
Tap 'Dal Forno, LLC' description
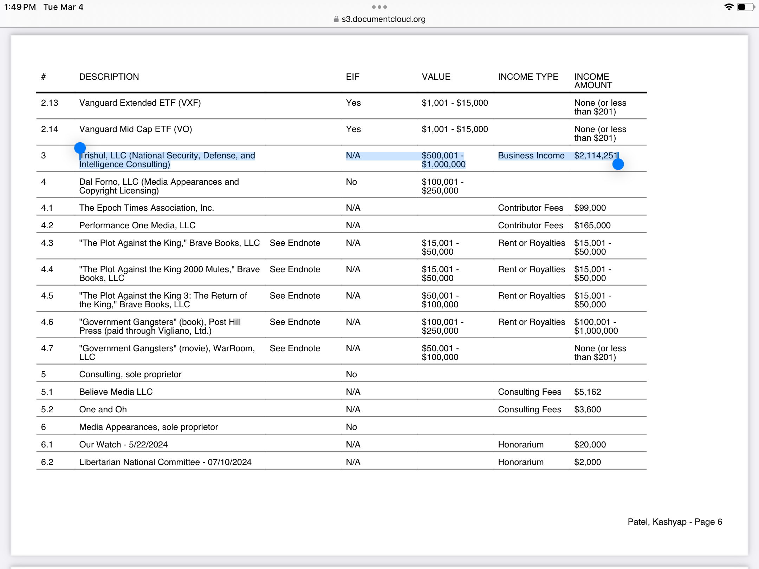click(x=159, y=186)
